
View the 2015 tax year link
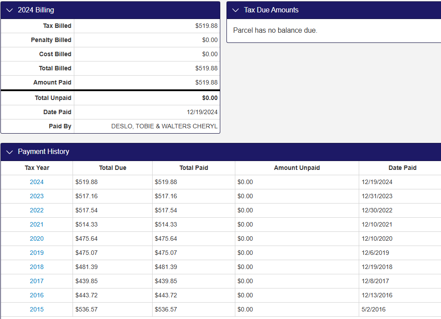click(x=37, y=309)
